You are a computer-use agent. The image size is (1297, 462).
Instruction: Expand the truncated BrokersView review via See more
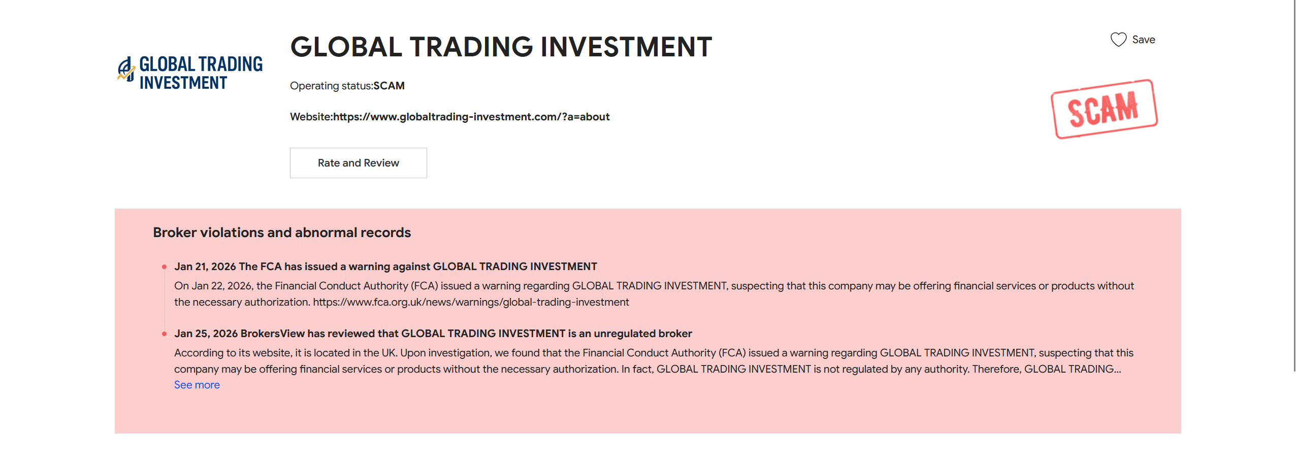tap(197, 385)
